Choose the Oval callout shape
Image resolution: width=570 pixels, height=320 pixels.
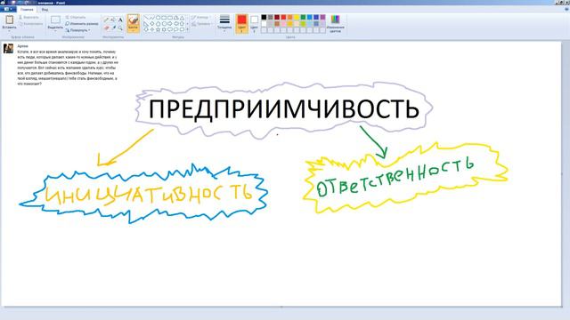176,29
